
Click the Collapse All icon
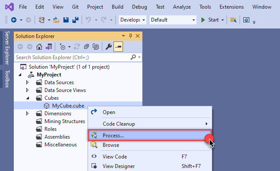pyautogui.click(x=86, y=47)
